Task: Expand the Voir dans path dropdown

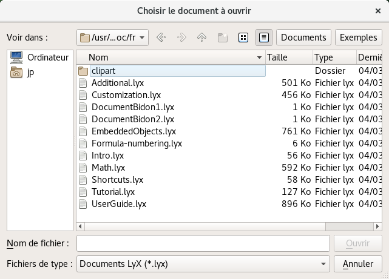Action: [113, 38]
